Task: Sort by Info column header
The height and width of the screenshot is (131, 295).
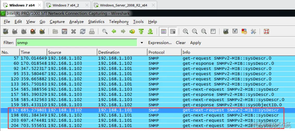Action: 238,52
